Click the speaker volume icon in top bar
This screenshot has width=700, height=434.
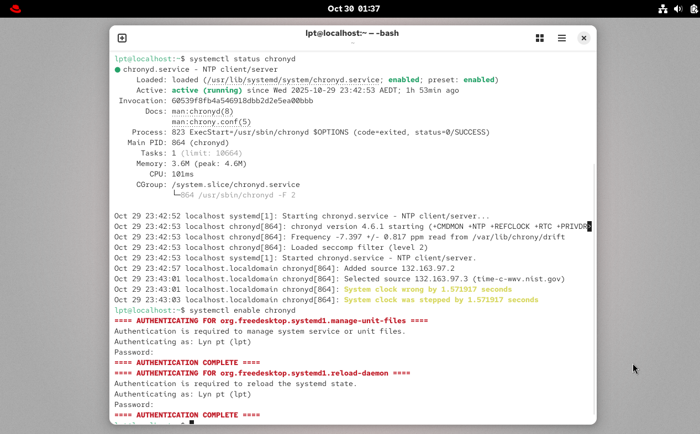[x=678, y=9]
